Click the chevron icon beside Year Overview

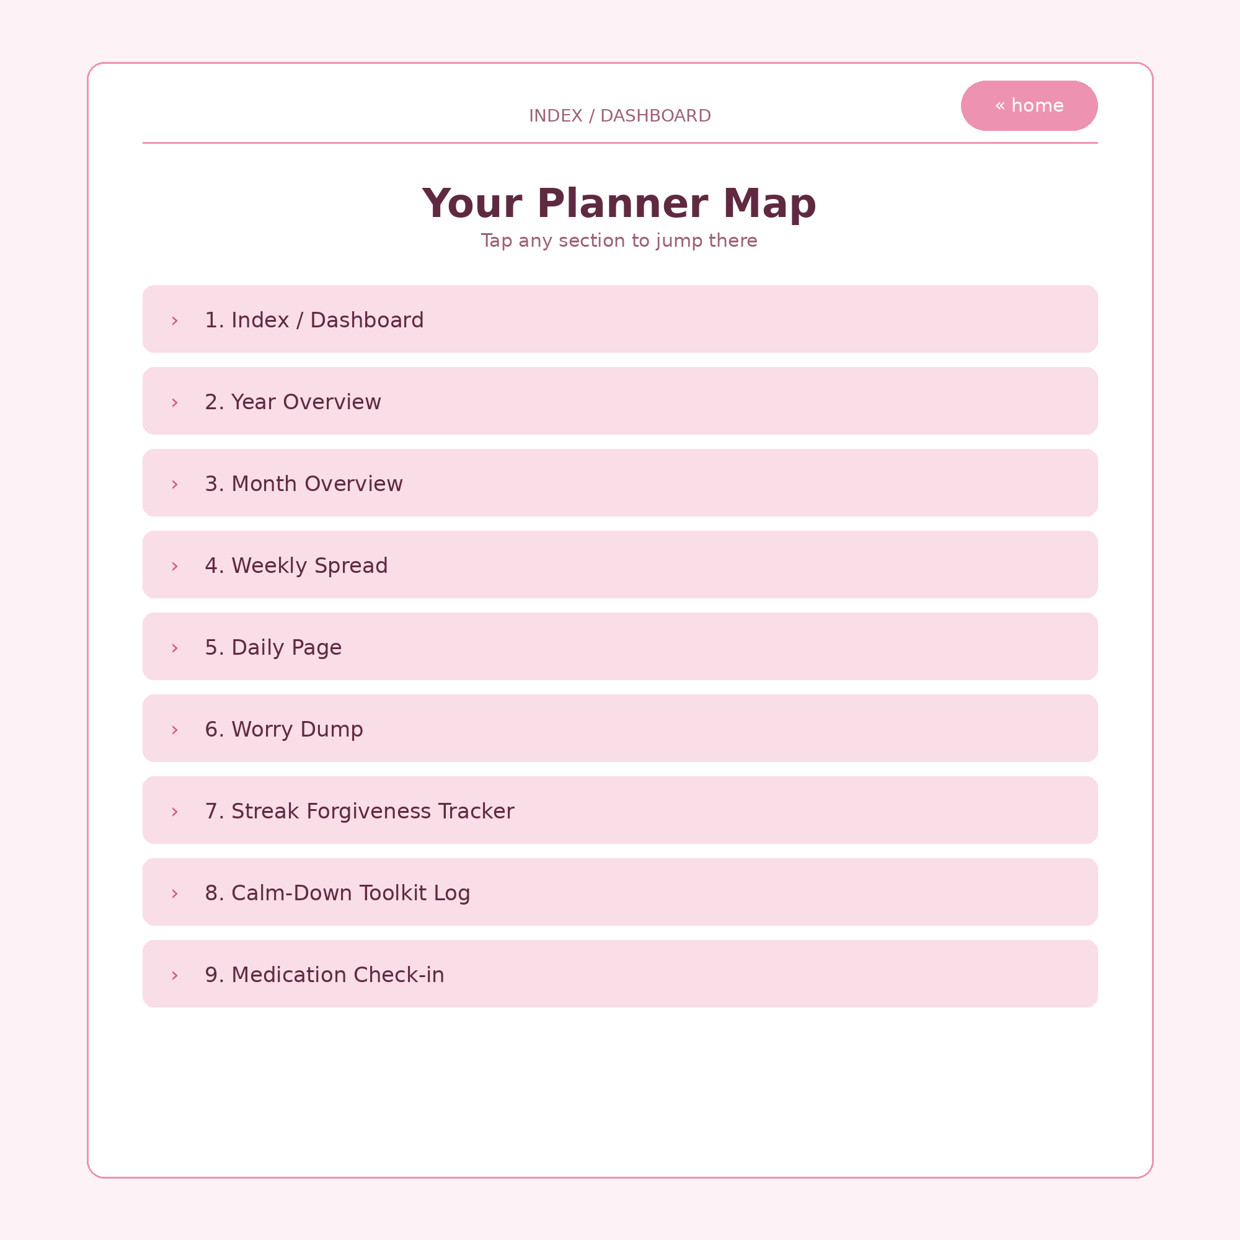(175, 402)
